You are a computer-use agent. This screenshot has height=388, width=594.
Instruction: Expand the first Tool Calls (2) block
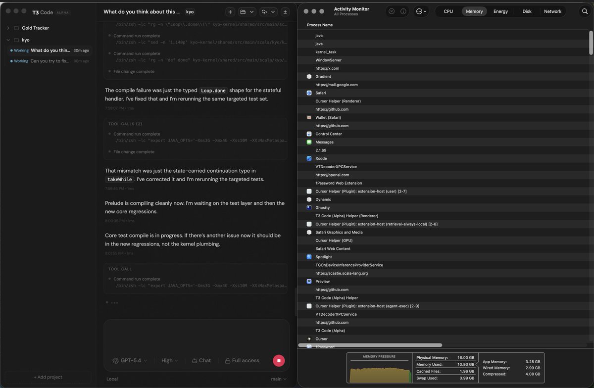(126, 124)
